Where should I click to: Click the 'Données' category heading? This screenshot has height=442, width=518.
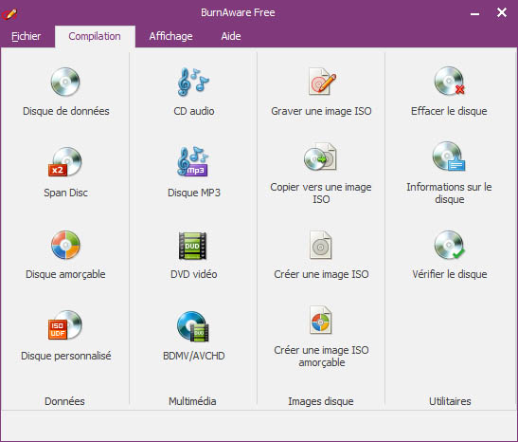(64, 401)
